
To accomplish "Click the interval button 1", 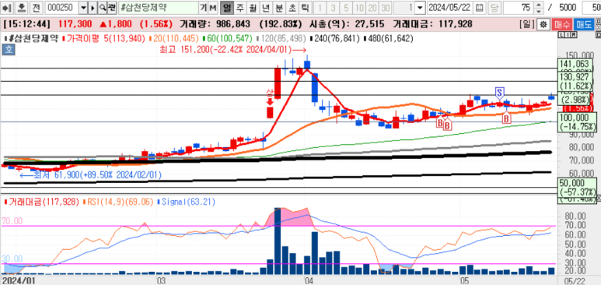I will click(x=320, y=7).
